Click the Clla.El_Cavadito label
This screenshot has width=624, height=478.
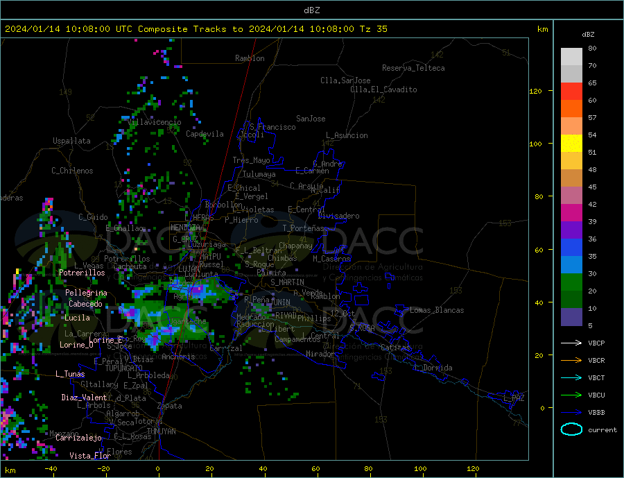pyautogui.click(x=383, y=89)
